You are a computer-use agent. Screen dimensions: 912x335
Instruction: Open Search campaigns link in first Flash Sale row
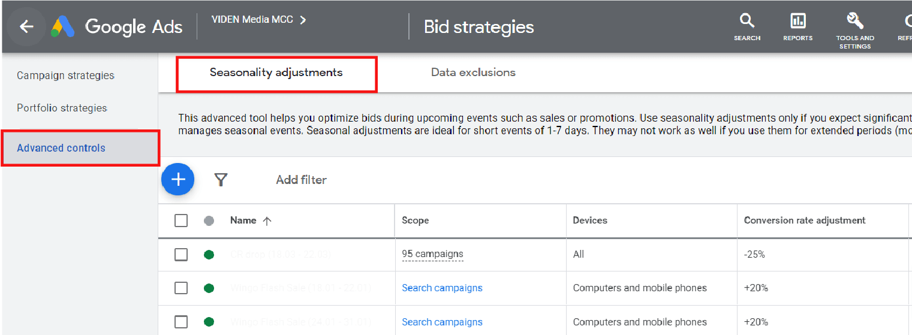tap(442, 288)
